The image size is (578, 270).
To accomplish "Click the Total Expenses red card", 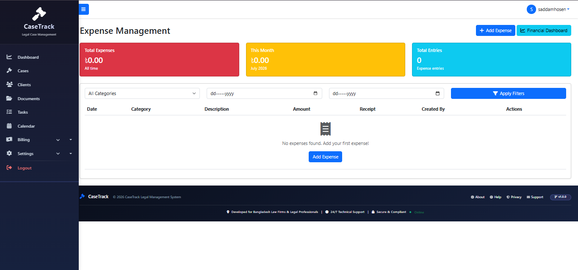I will tap(159, 60).
